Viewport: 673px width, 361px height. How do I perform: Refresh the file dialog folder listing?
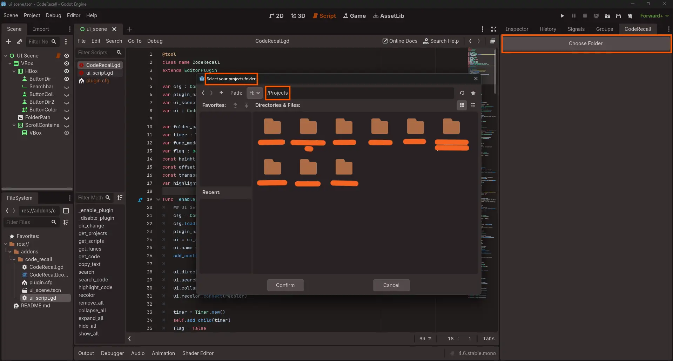click(x=462, y=93)
